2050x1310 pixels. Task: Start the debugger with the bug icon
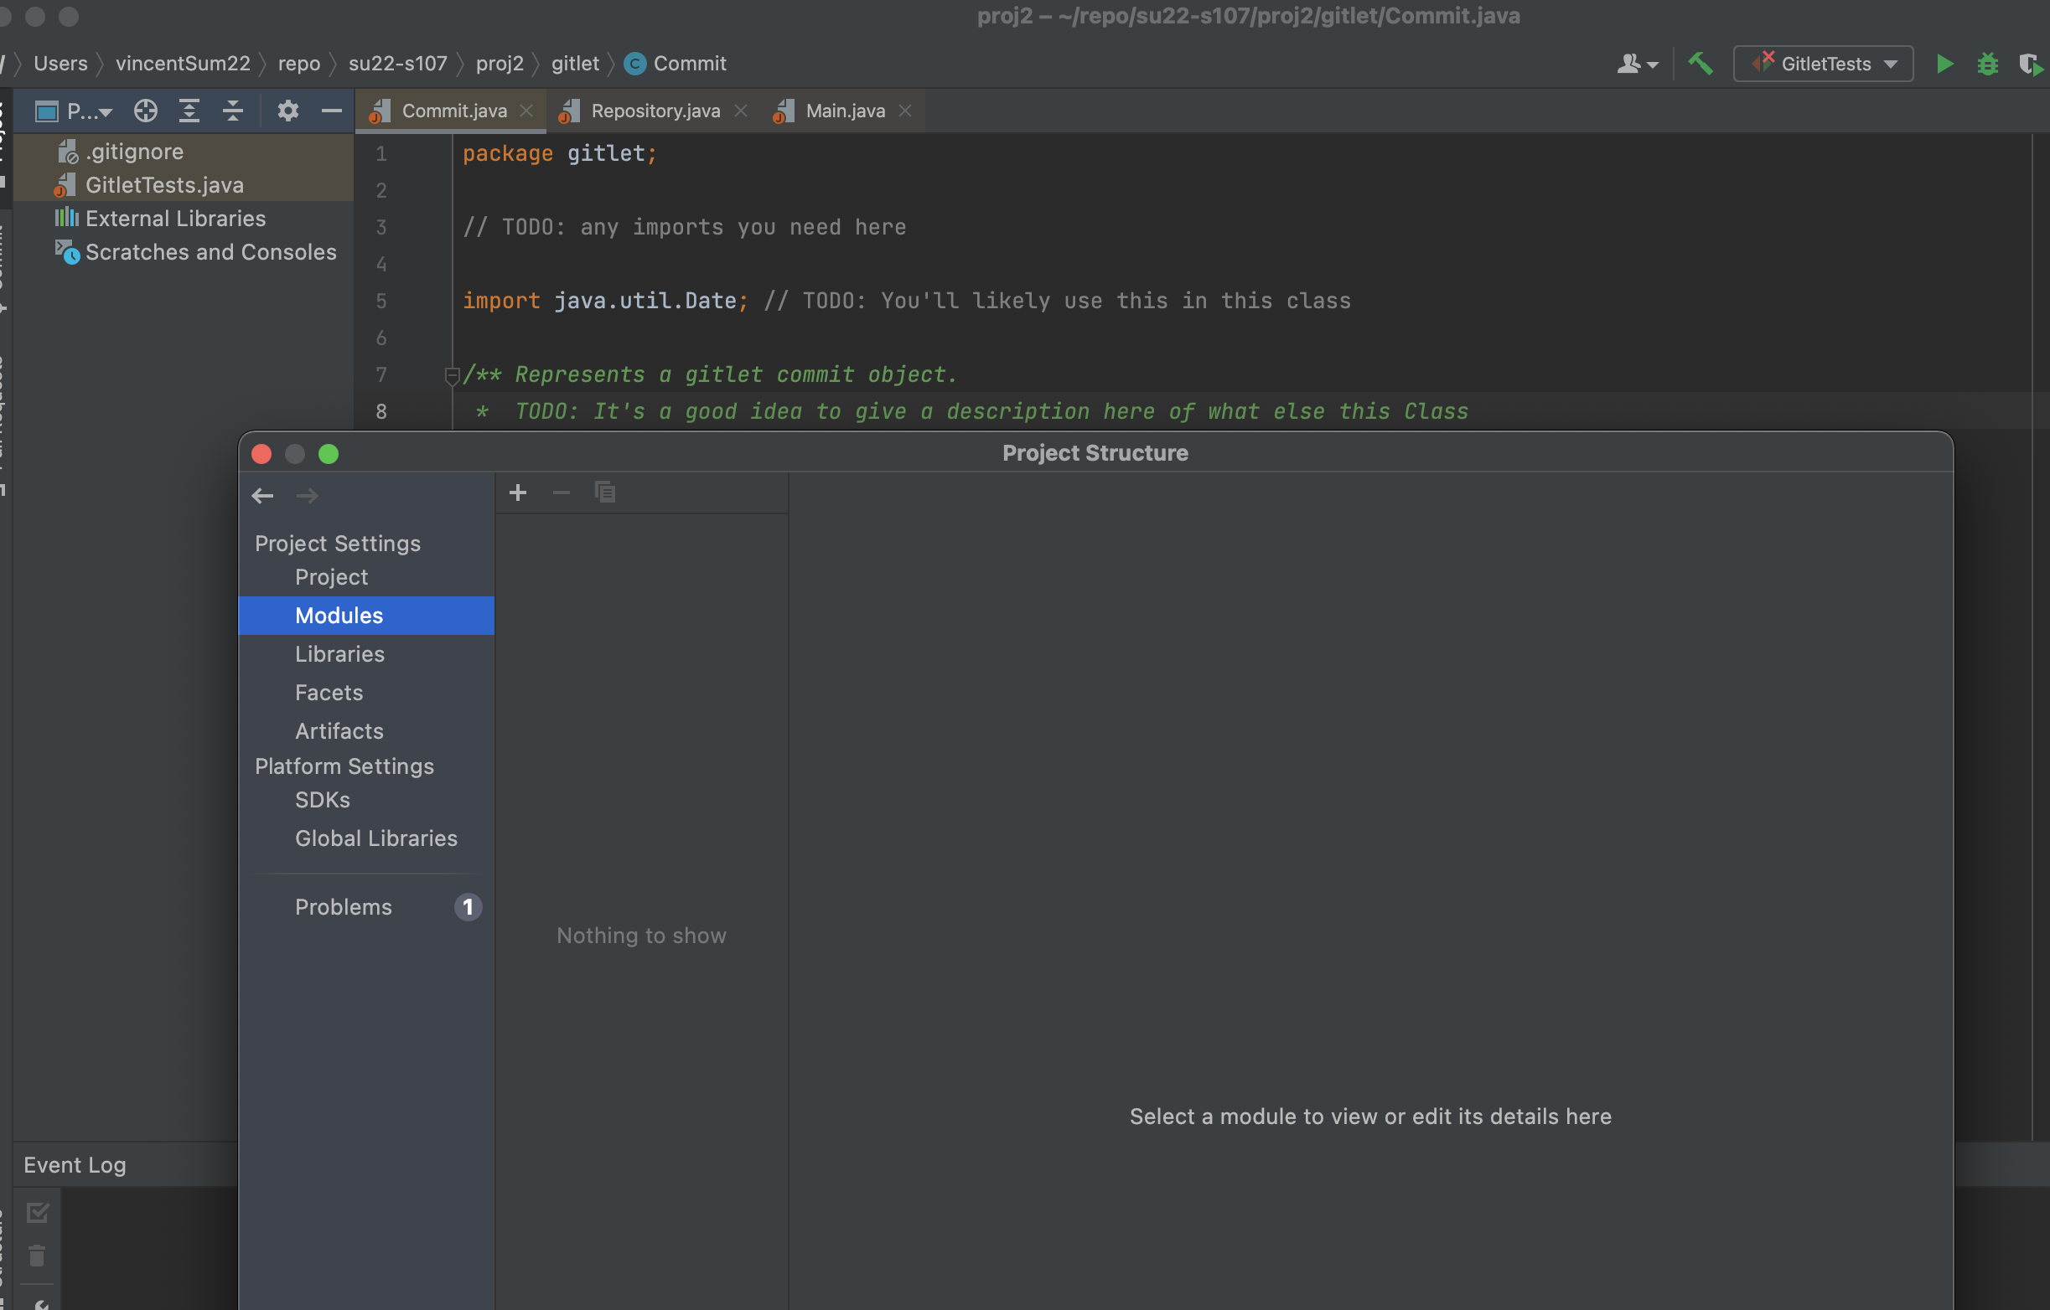tap(1987, 64)
